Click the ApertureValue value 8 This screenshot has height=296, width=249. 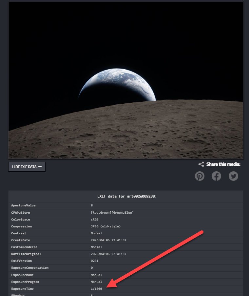(92, 205)
